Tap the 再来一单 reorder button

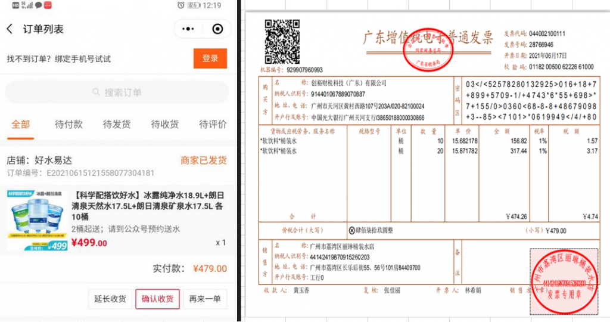204,299
